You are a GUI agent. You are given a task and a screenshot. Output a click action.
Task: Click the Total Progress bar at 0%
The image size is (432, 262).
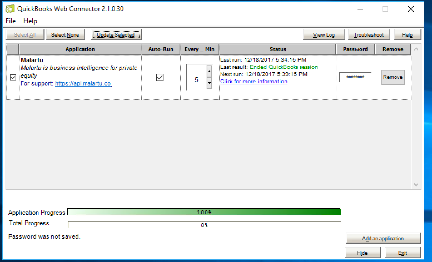point(204,225)
